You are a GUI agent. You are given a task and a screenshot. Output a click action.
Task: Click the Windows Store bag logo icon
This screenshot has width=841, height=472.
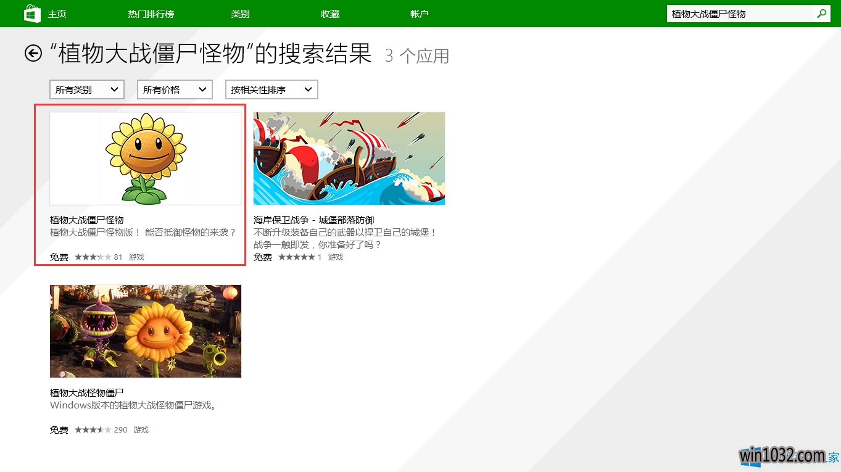point(32,14)
